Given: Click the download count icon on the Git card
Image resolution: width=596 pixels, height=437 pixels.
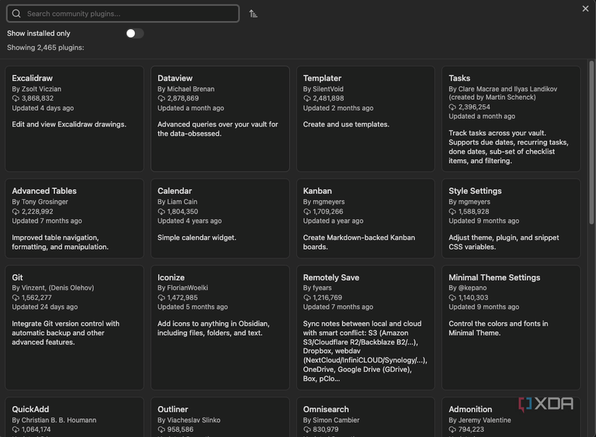Looking at the screenshot, I should (x=14, y=296).
